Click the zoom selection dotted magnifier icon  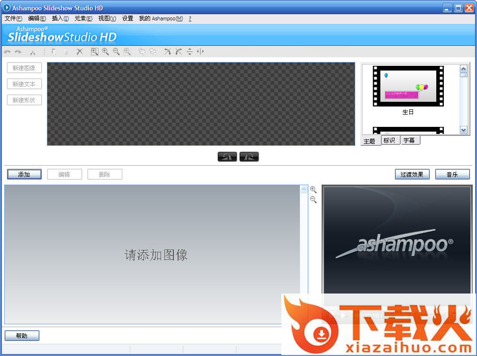coord(127,52)
